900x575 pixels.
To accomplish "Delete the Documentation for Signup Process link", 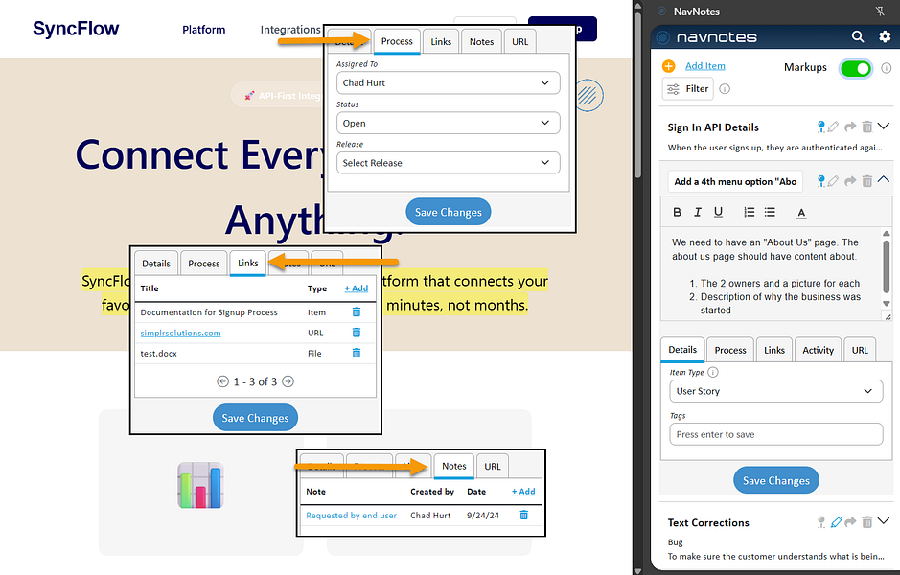I will click(x=357, y=311).
